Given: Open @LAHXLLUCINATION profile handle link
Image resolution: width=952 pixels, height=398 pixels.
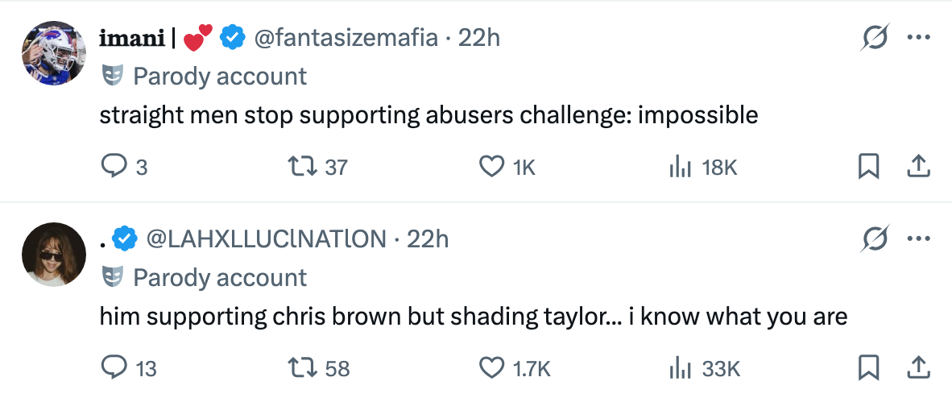Looking at the screenshot, I should [x=265, y=238].
